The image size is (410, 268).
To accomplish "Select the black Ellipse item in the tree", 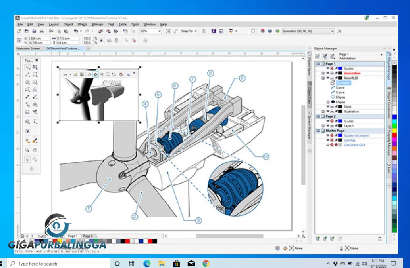I will pos(340,102).
